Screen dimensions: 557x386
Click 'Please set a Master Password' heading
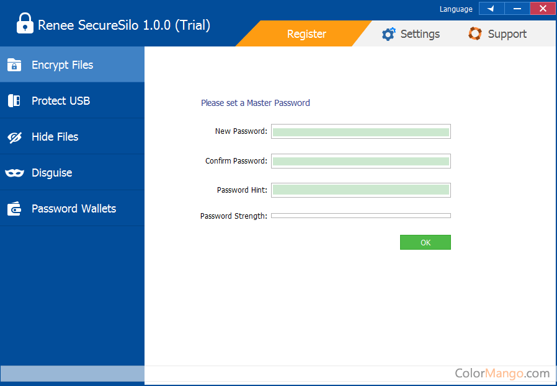tap(256, 103)
